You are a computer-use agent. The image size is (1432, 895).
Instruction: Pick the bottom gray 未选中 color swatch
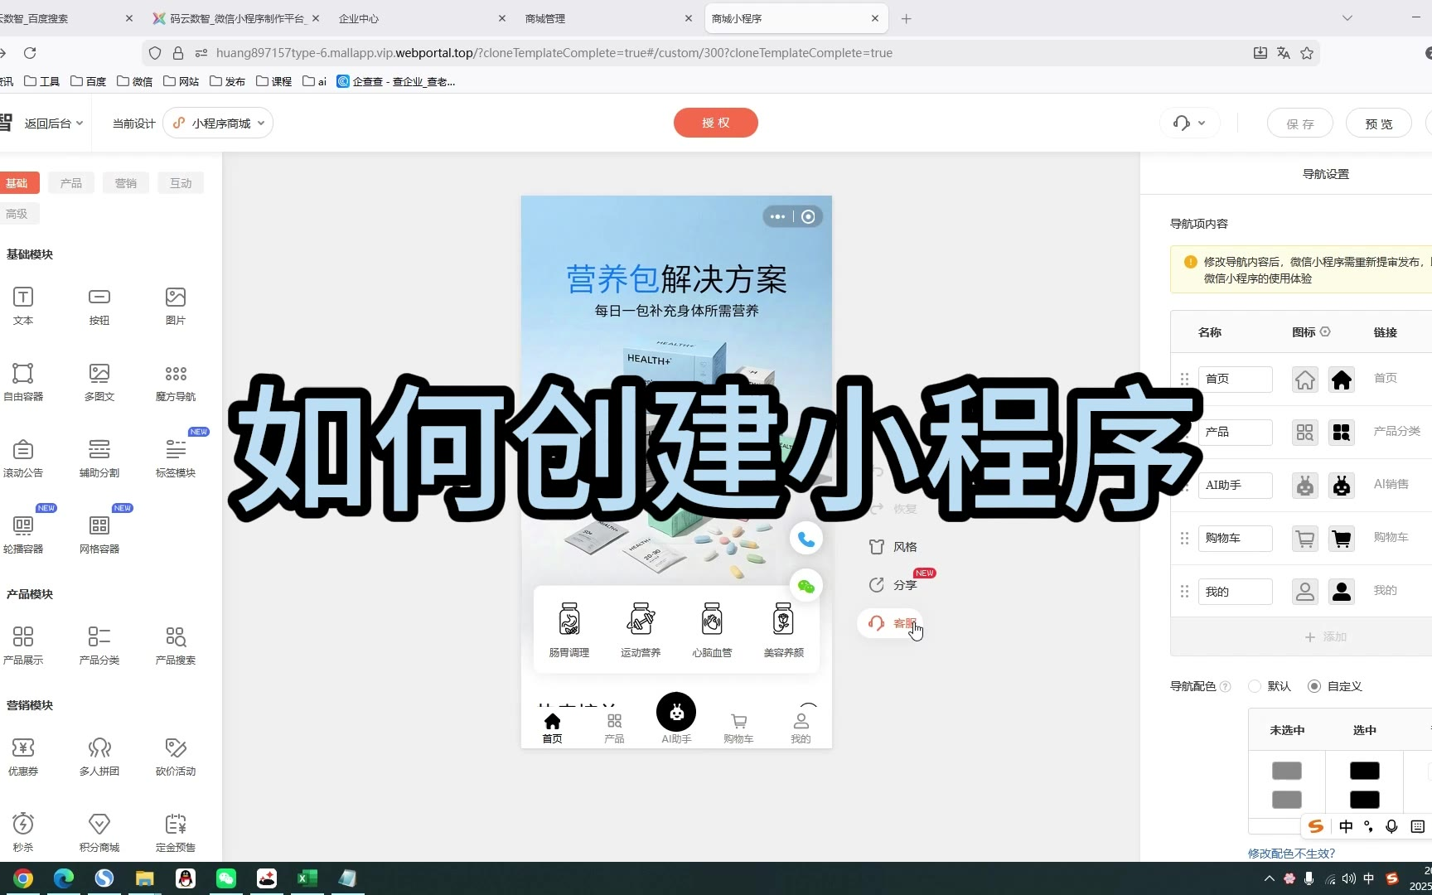pos(1287,800)
